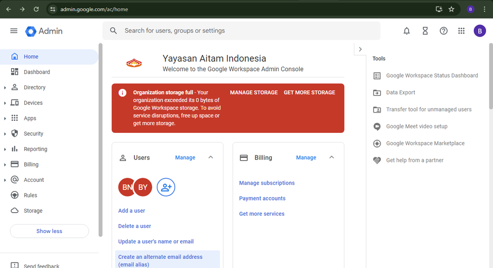493x268 pixels.
Task: Expand the Billing sidebar section
Action: 5,165
